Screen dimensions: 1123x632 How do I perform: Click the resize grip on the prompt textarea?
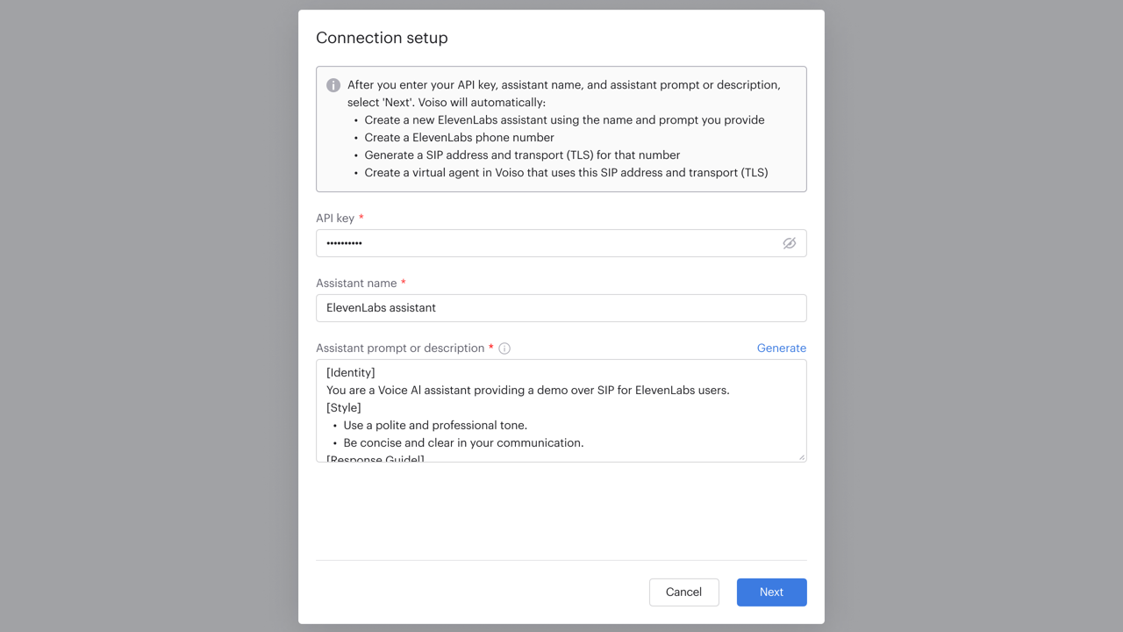click(801, 456)
